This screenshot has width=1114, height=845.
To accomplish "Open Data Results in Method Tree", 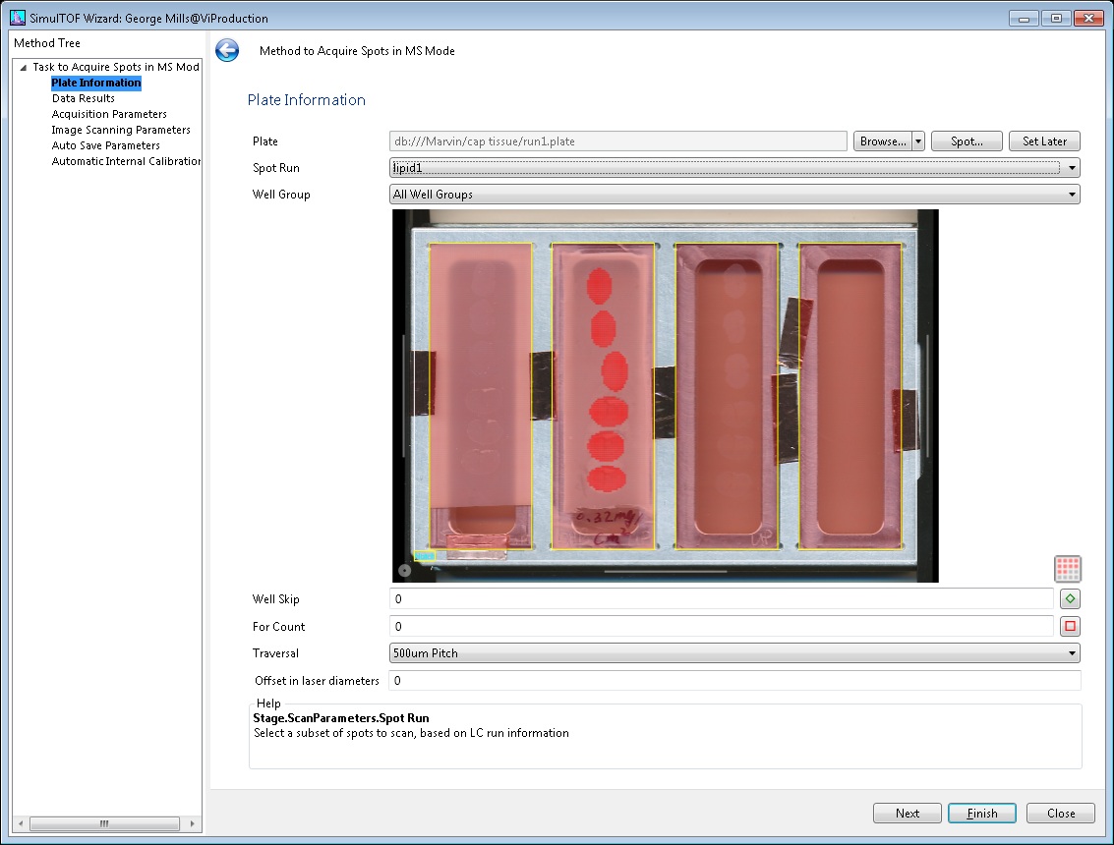I will [84, 98].
